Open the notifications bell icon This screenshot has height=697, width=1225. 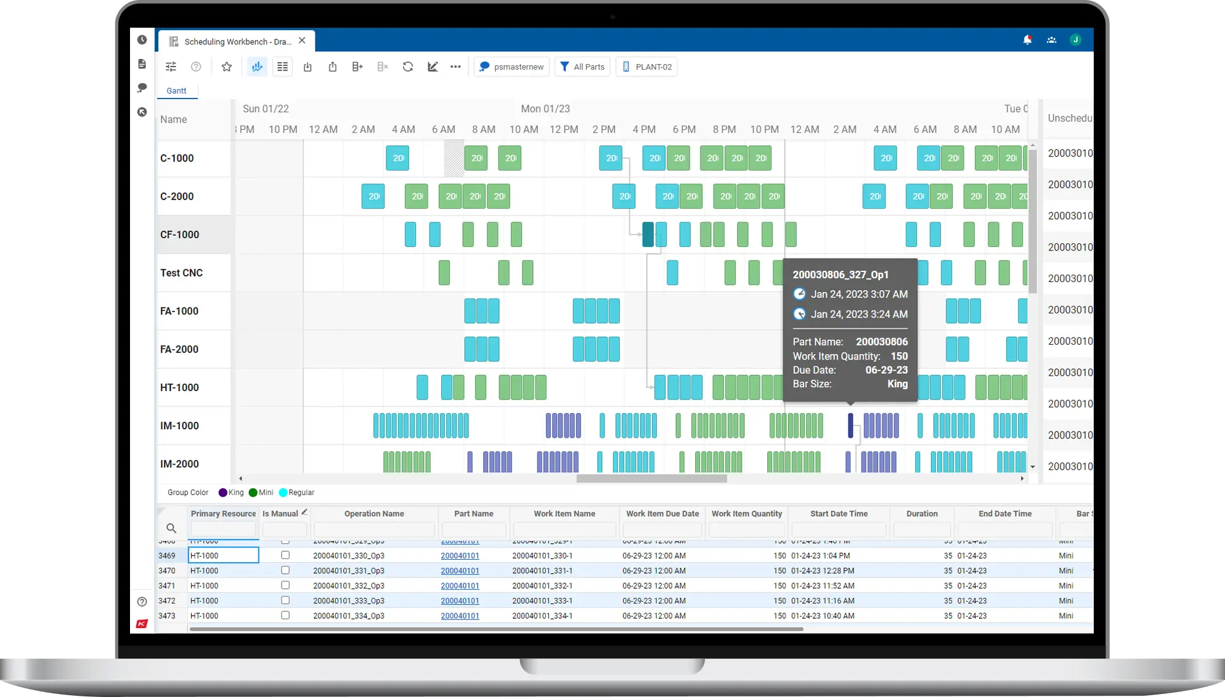(x=1027, y=40)
